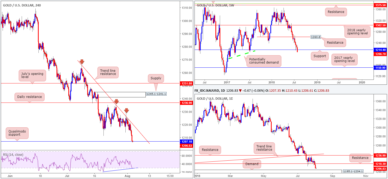Click the 60.0000 RSI axis value

(x=187, y=156)
